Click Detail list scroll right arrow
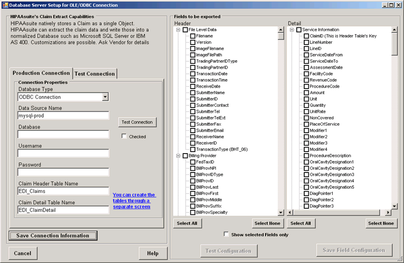 pyautogui.click(x=388, y=212)
